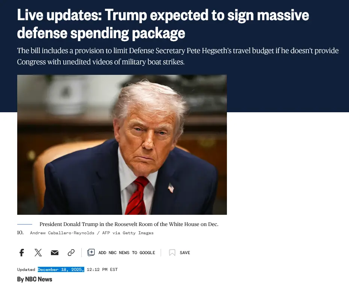Image resolution: width=349 pixels, height=293 pixels.
Task: Share the article on X
Action: (38, 253)
